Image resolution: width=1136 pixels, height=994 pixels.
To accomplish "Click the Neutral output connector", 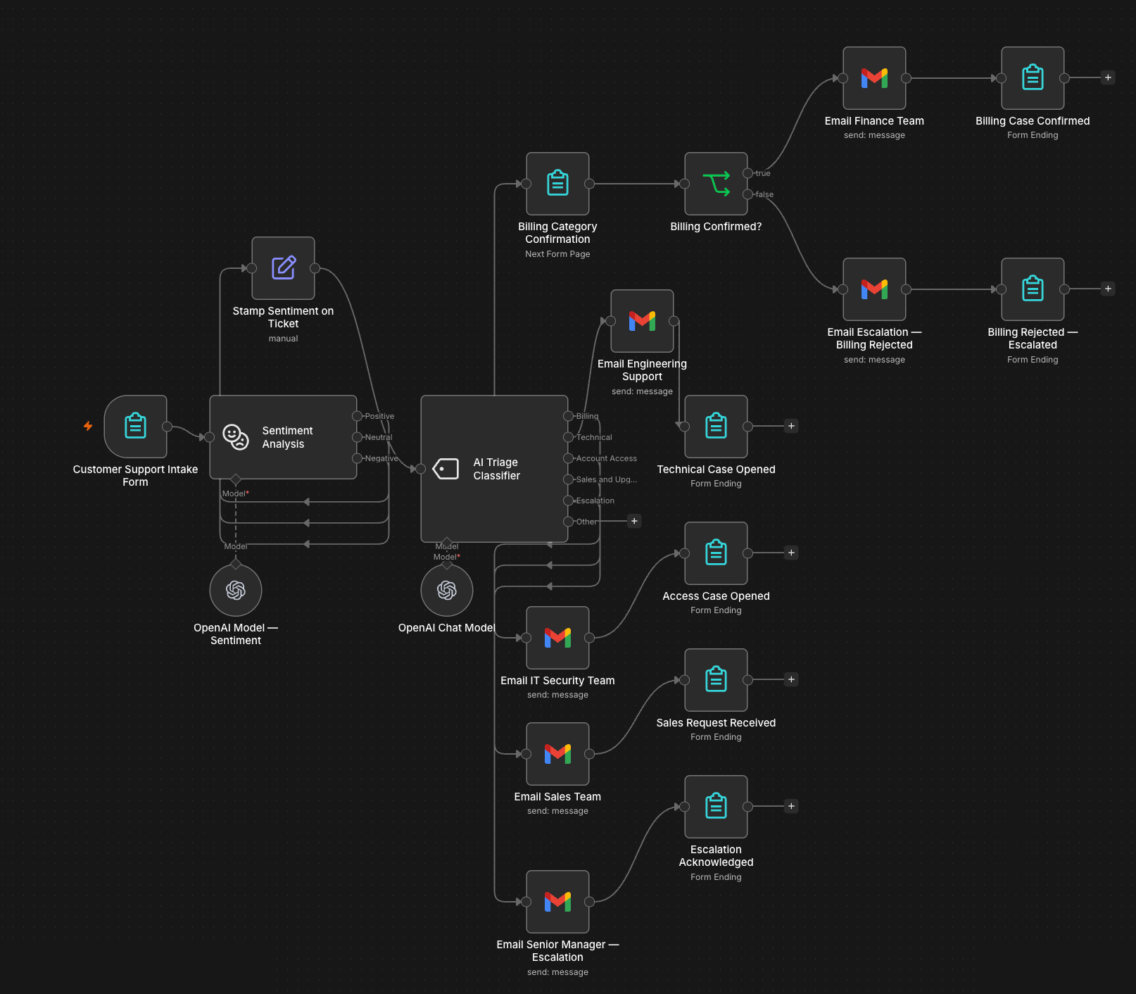I will [x=357, y=437].
